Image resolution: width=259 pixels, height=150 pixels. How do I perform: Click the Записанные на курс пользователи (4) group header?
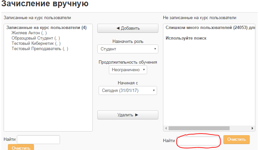coord(47,28)
